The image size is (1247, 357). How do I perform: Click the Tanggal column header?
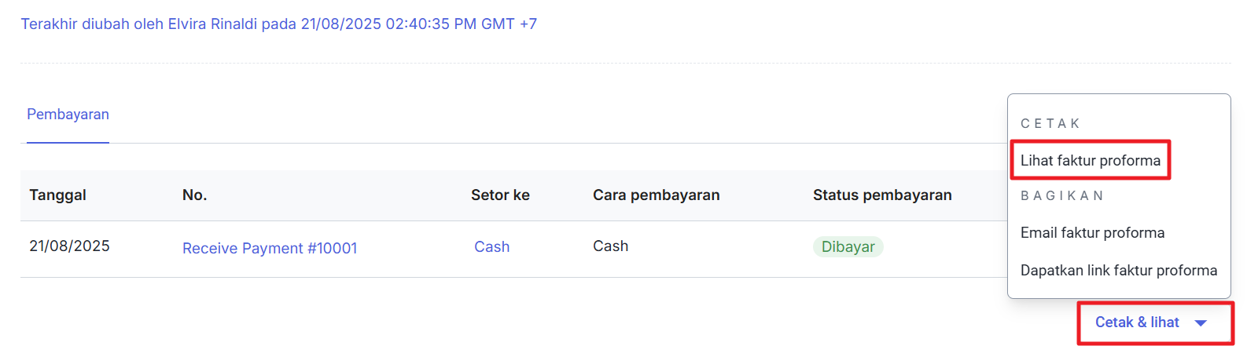[57, 195]
